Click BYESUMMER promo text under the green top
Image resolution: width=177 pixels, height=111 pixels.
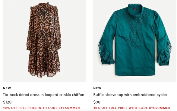click(132, 108)
